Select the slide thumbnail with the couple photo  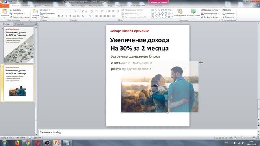19,83
